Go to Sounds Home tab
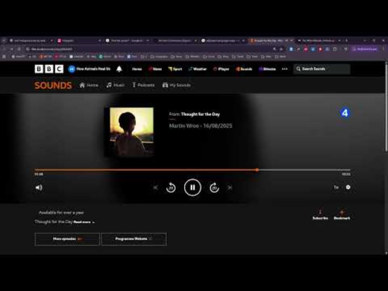 [89, 85]
